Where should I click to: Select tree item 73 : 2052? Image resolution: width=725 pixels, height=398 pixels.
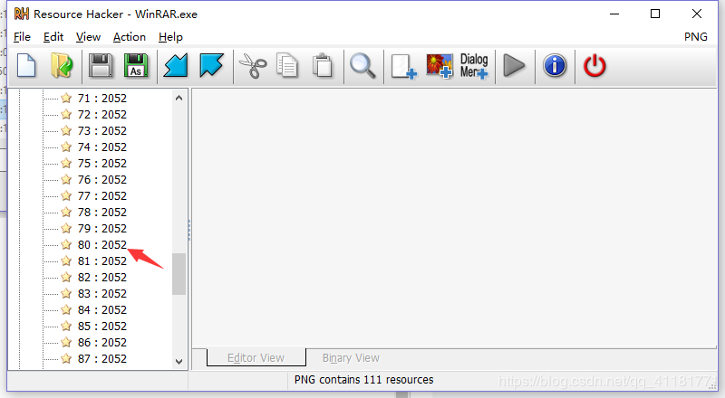(102, 130)
